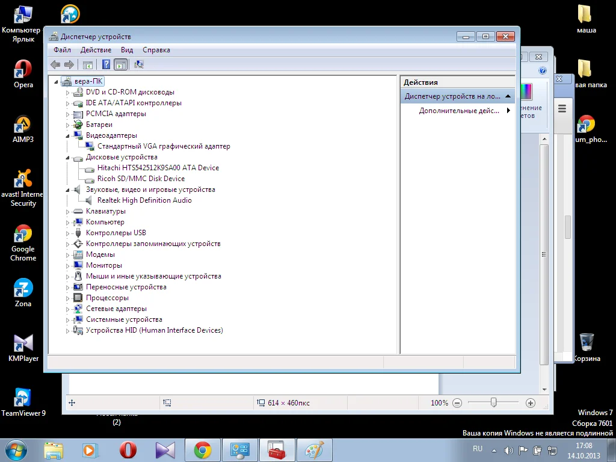Expand the Мониторы node

pyautogui.click(x=67, y=266)
